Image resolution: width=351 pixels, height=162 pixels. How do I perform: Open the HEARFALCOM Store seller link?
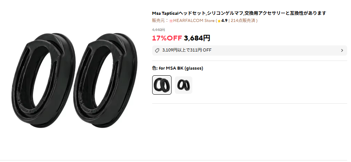point(194,20)
